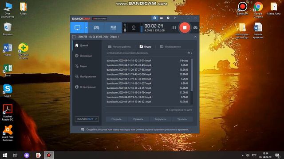This screenshot has height=159, width=284.
Task: Select bandicam 2020-04-13 20-37-27-653.mp4
Action: pyautogui.click(x=147, y=70)
